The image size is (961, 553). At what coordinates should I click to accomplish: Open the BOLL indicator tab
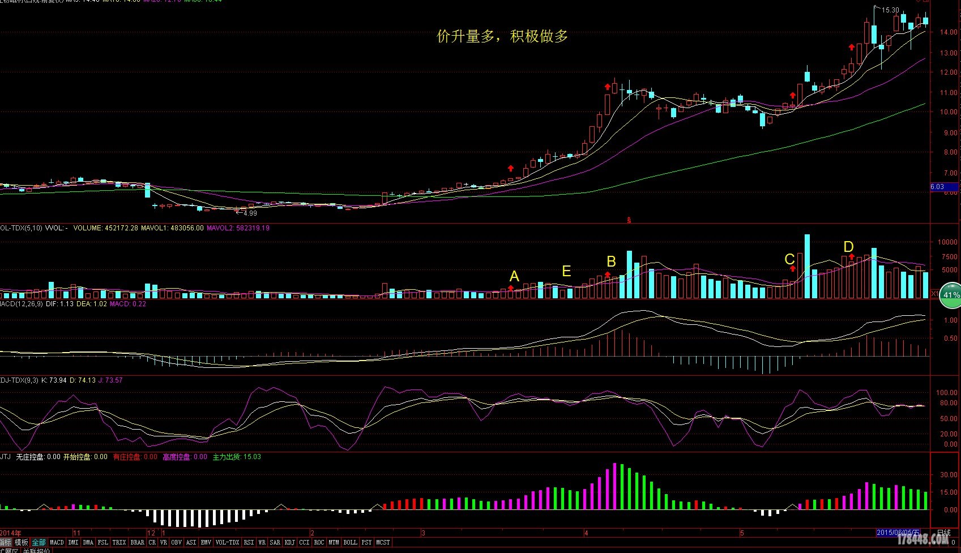351,542
